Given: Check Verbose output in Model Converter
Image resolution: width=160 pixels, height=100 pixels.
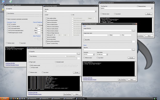Looking at the screenshot, I should point(29,72).
